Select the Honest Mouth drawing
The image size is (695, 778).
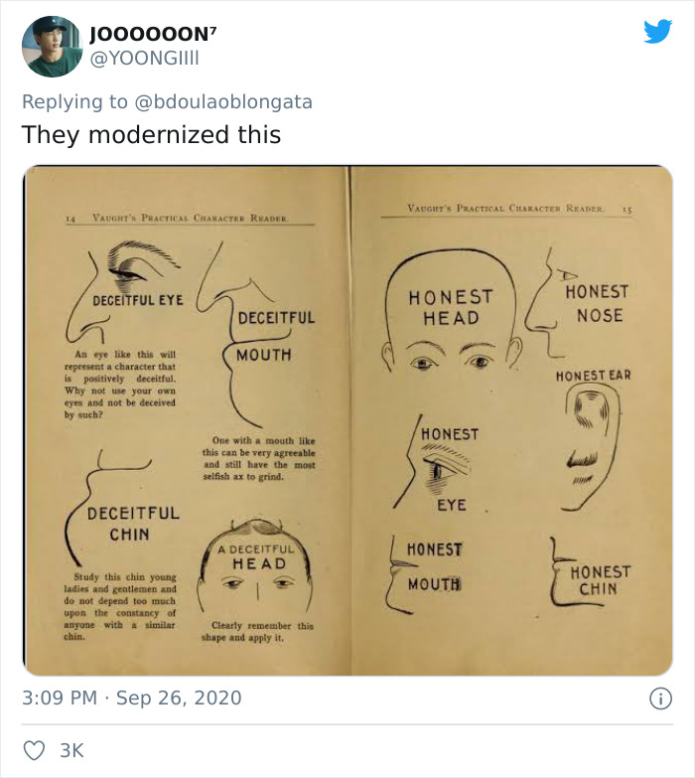point(424,573)
